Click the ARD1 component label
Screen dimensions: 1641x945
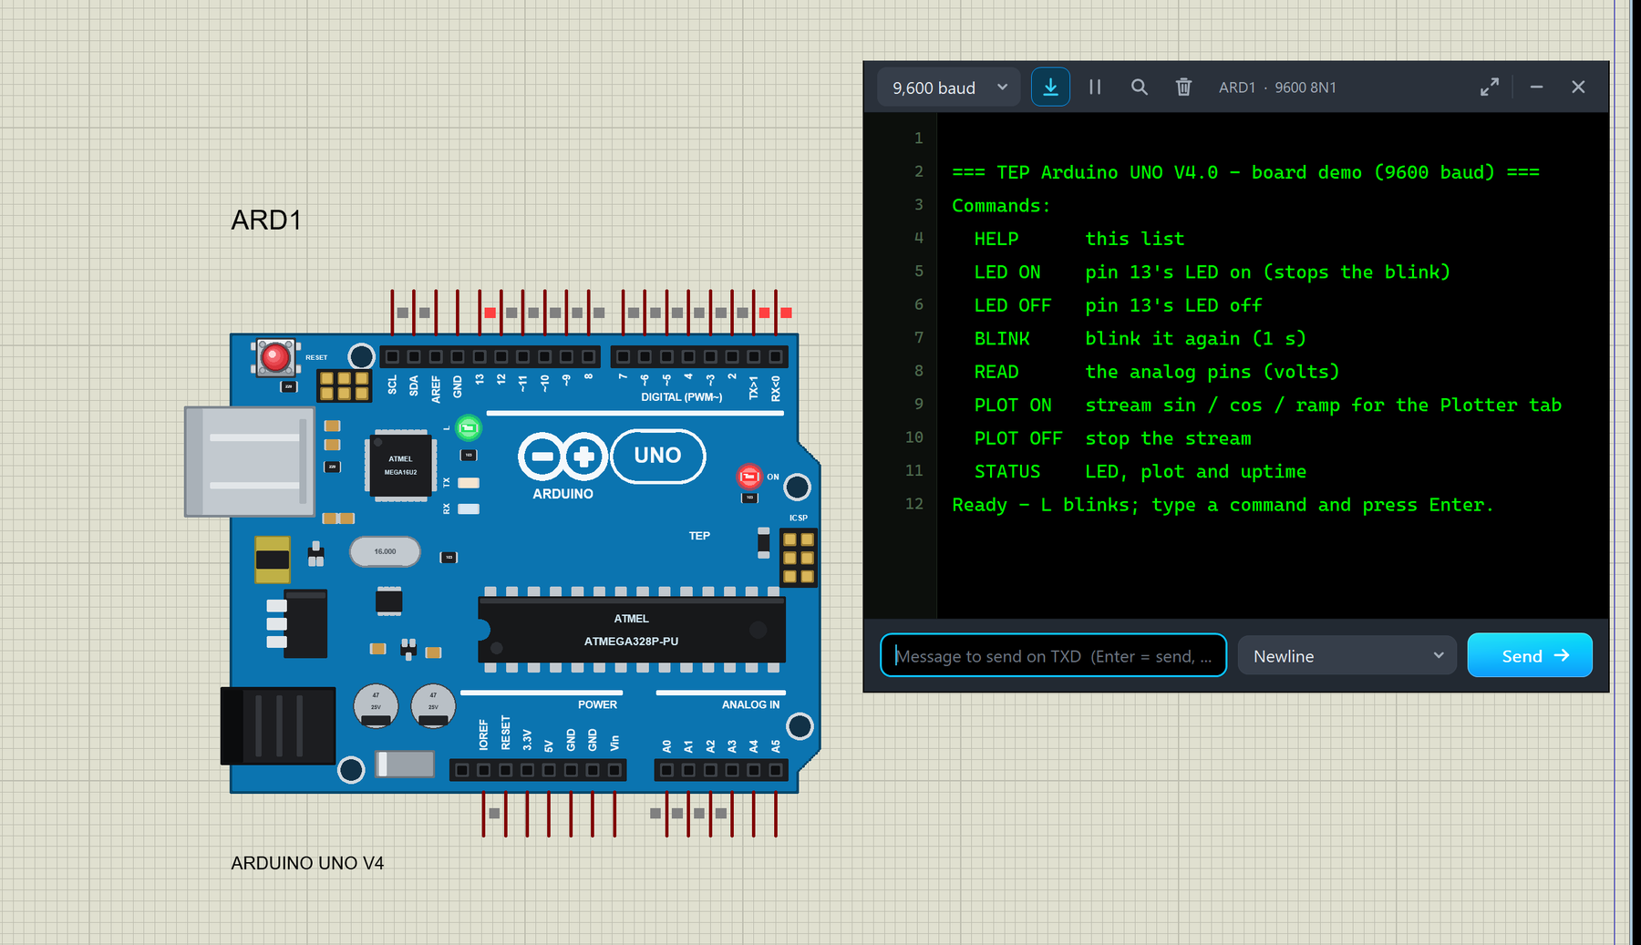coord(266,221)
